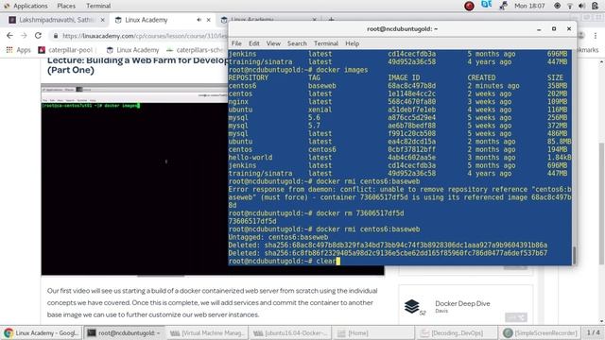Click the 'docker rmi centos6:baseweb' last command line
The height and width of the screenshot is (340, 605).
(324, 229)
